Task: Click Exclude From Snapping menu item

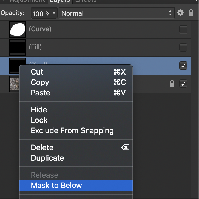Action: pos(72,130)
